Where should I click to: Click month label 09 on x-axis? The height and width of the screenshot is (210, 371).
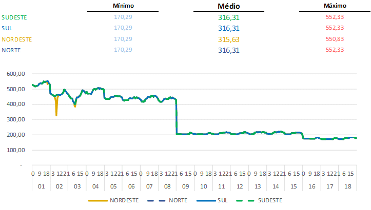pyautogui.click(x=185, y=186)
